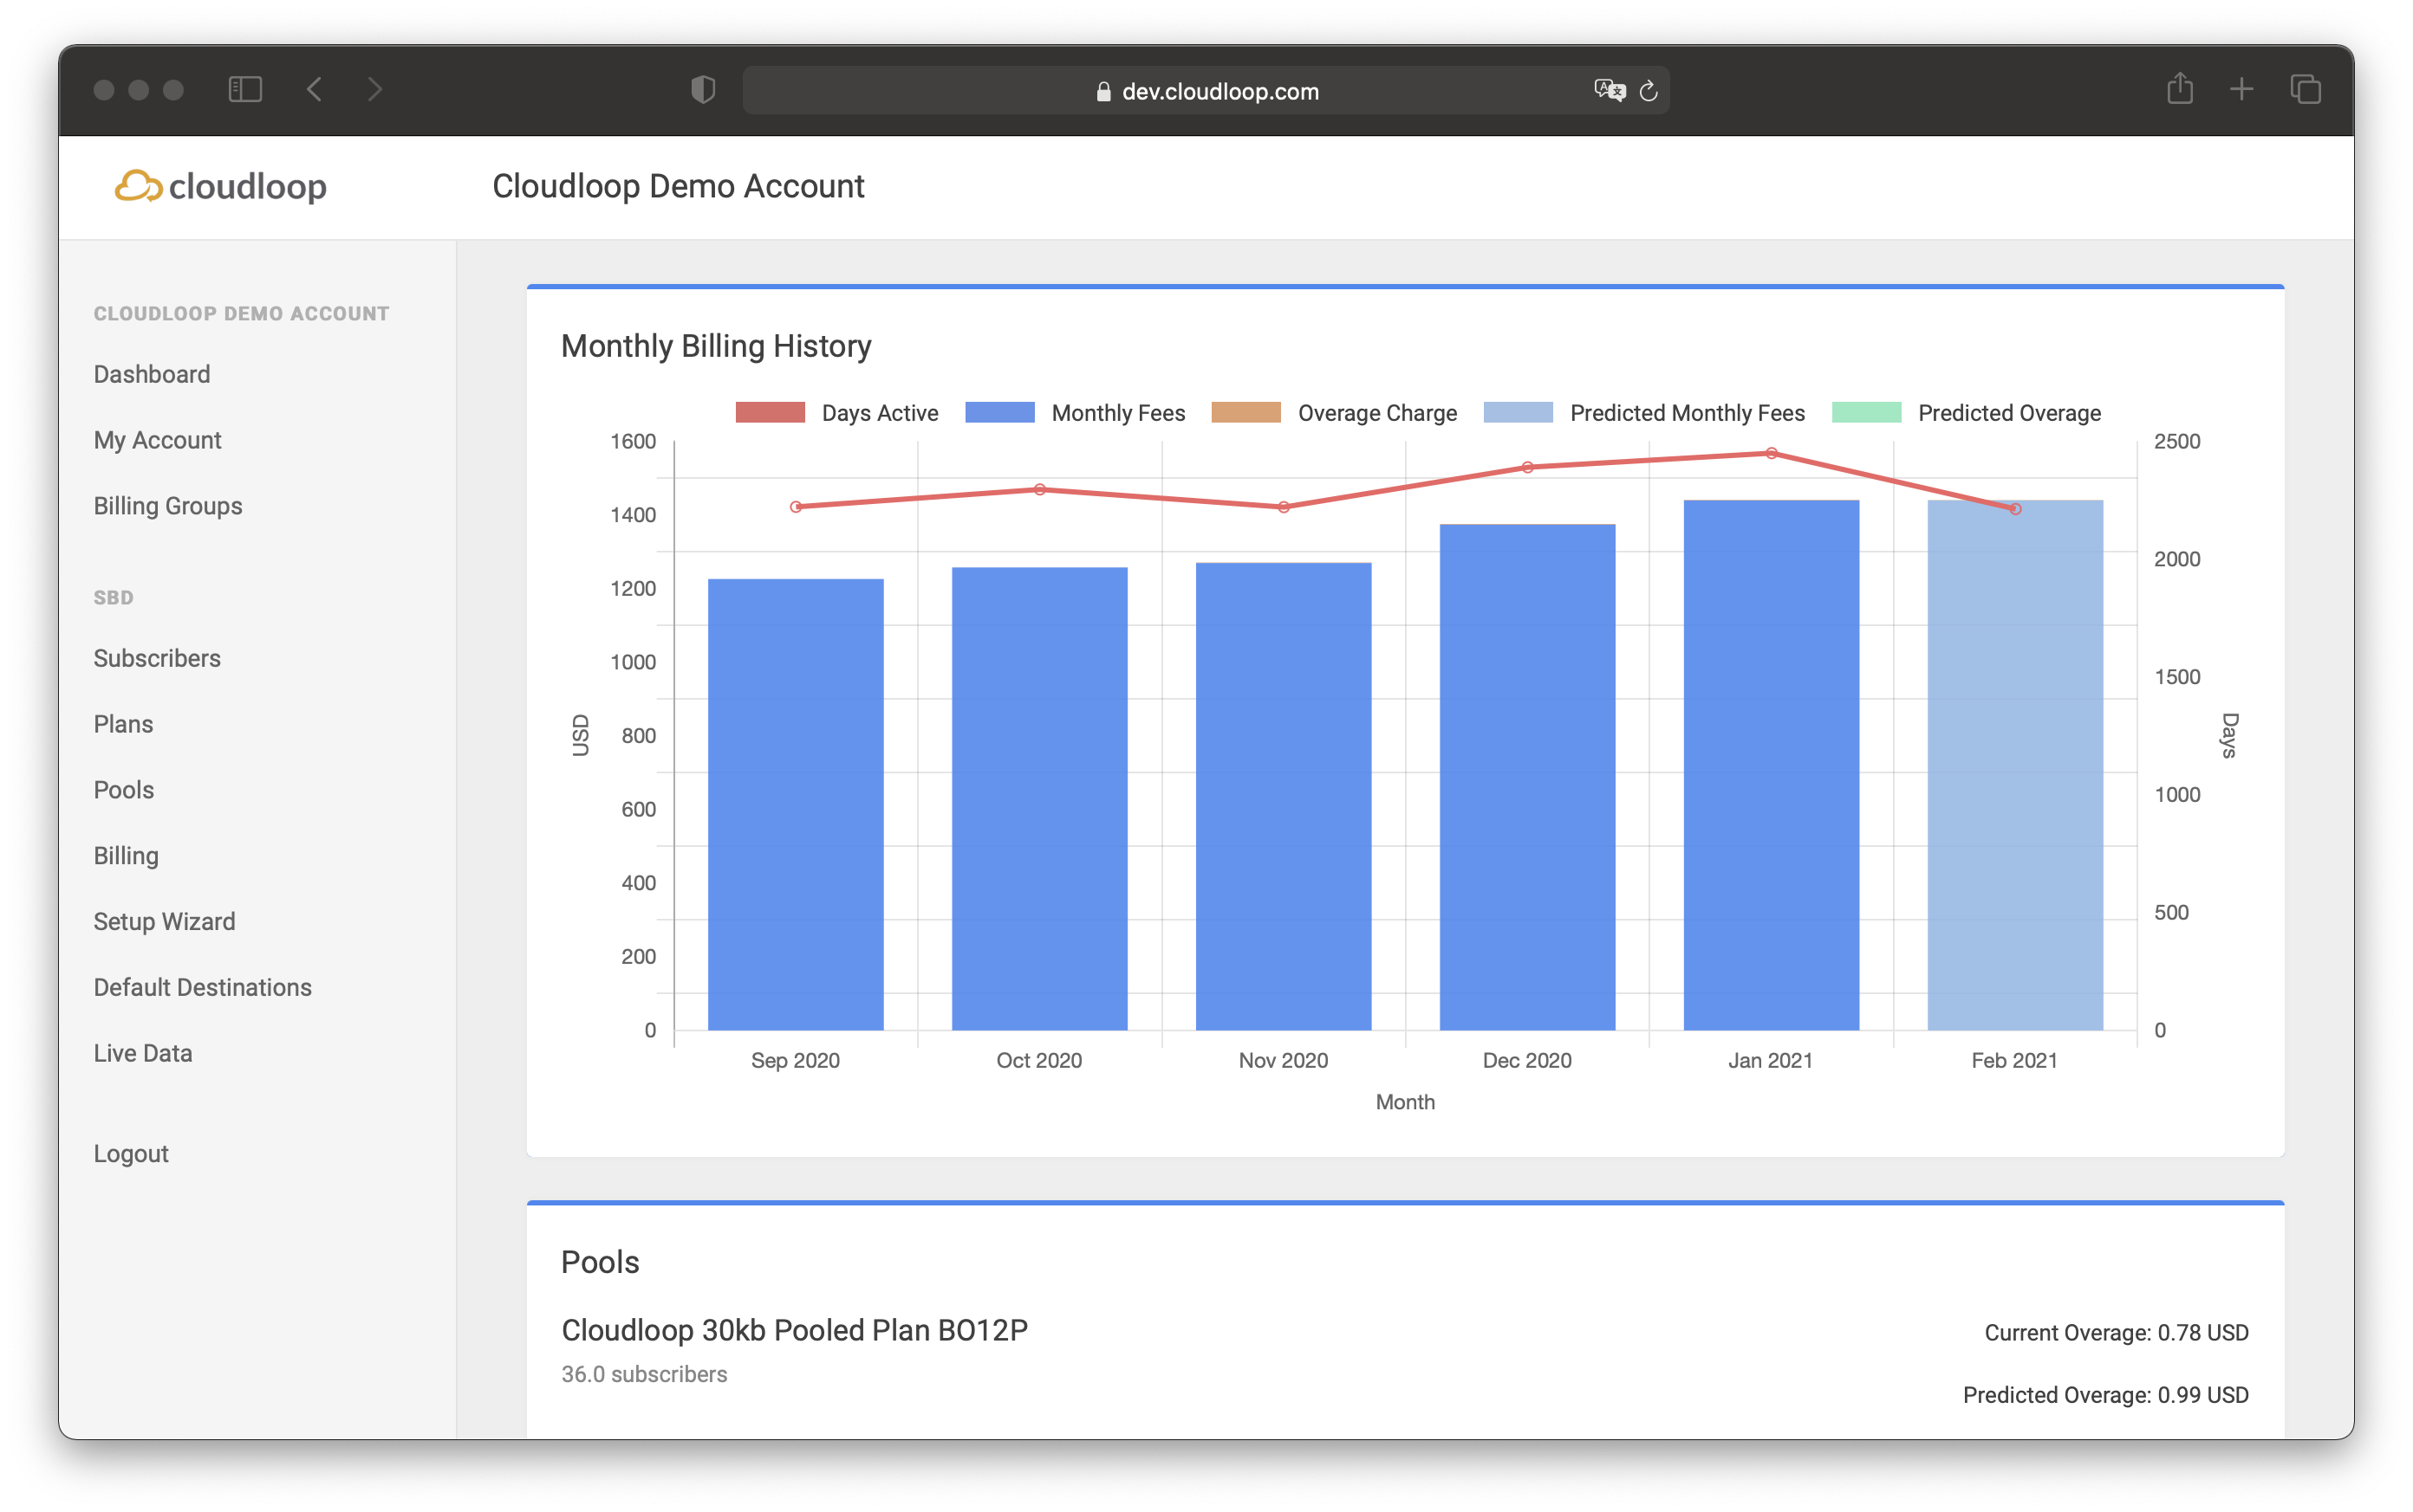This screenshot has width=2413, height=1512.
Task: Click the browser forward arrow
Action: coord(375,90)
